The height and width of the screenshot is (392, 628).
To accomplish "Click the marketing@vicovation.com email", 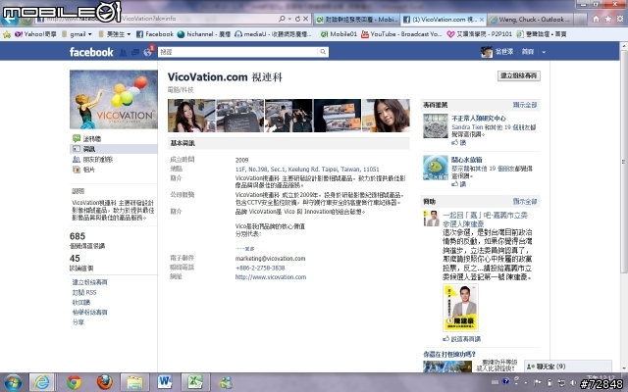I will [x=271, y=259].
